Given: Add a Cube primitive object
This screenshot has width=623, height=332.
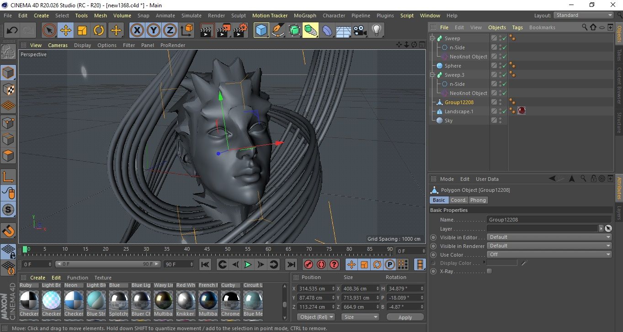Looking at the screenshot, I should 261,31.
